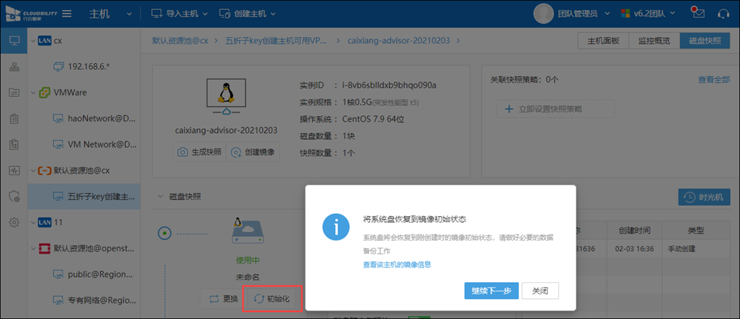Image resolution: width=740 pixels, height=319 pixels.
Task: Switch to the 监控概览 tab
Action: 654,41
